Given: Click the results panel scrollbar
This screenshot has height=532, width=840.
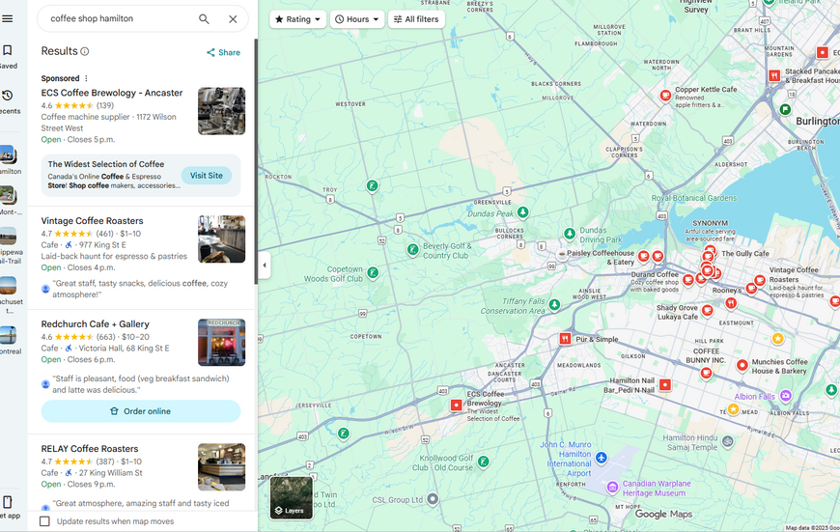Looking at the screenshot, I should click(256, 160).
